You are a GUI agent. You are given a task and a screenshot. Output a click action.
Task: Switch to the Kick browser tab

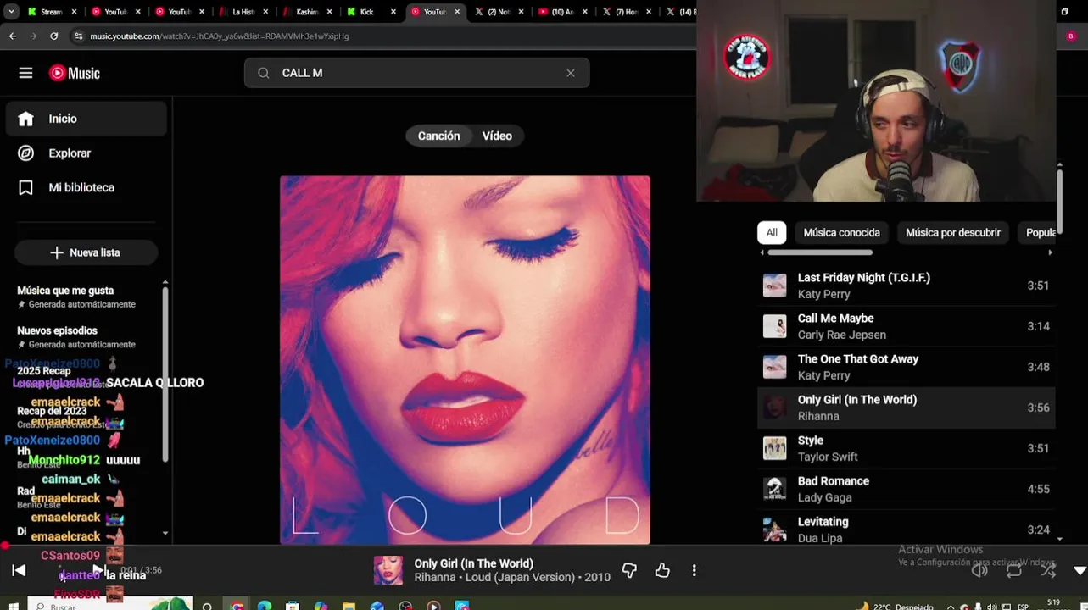(372, 12)
